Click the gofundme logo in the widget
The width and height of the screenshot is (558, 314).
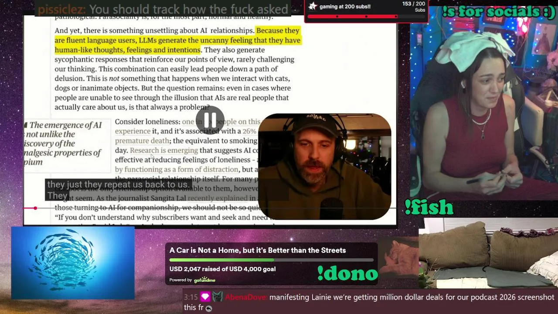[204, 280]
